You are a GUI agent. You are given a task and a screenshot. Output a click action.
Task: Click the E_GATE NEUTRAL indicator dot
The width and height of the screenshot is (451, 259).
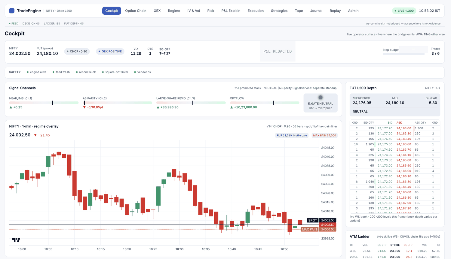(321, 97)
